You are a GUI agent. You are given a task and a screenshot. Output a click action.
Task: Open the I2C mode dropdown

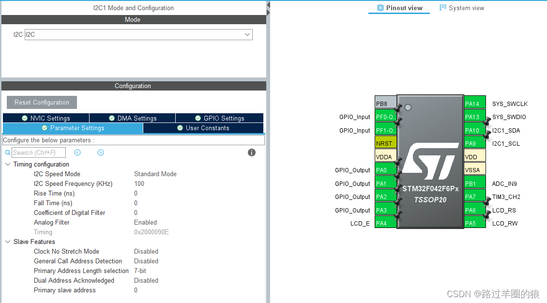point(138,34)
